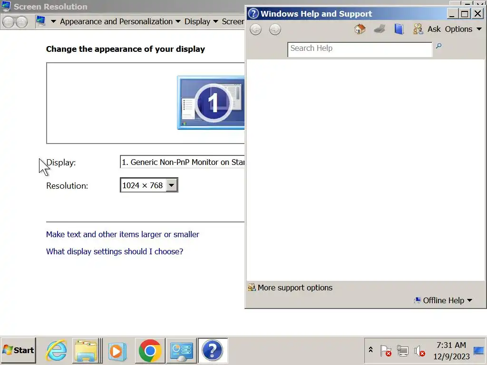Image resolution: width=487 pixels, height=365 pixels.
Task: Click volume speaker tray icon
Action: [419, 351]
